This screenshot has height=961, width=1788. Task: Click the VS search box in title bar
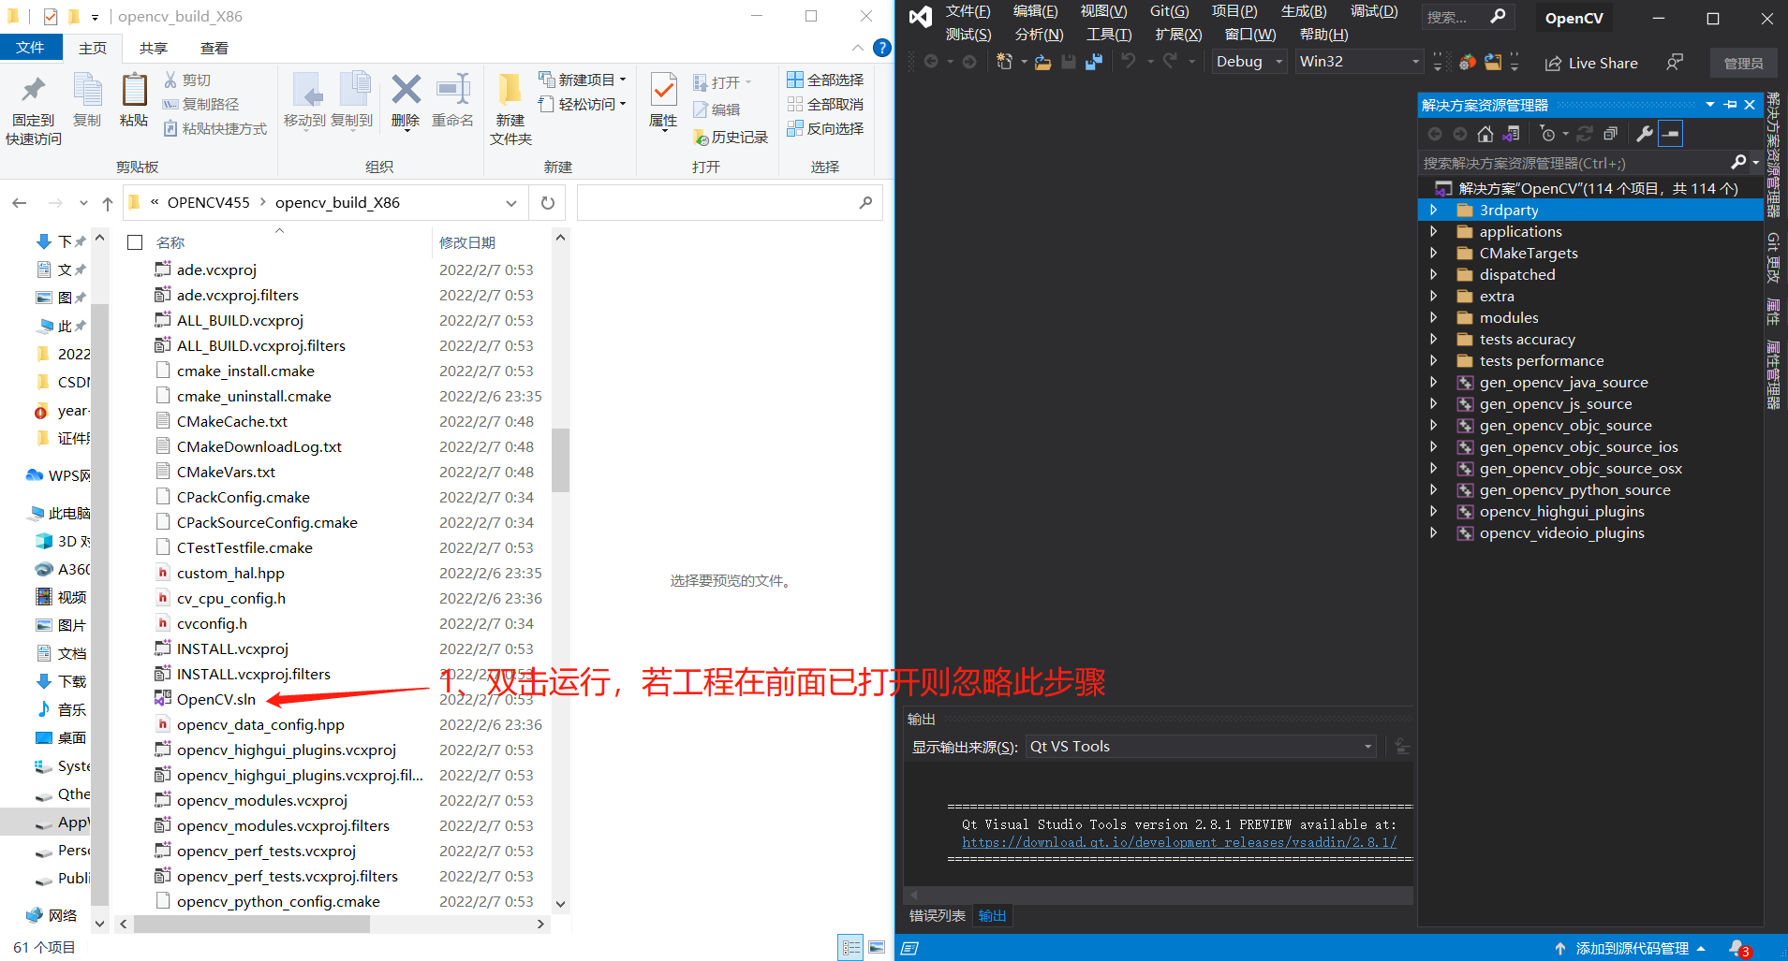[1467, 17]
